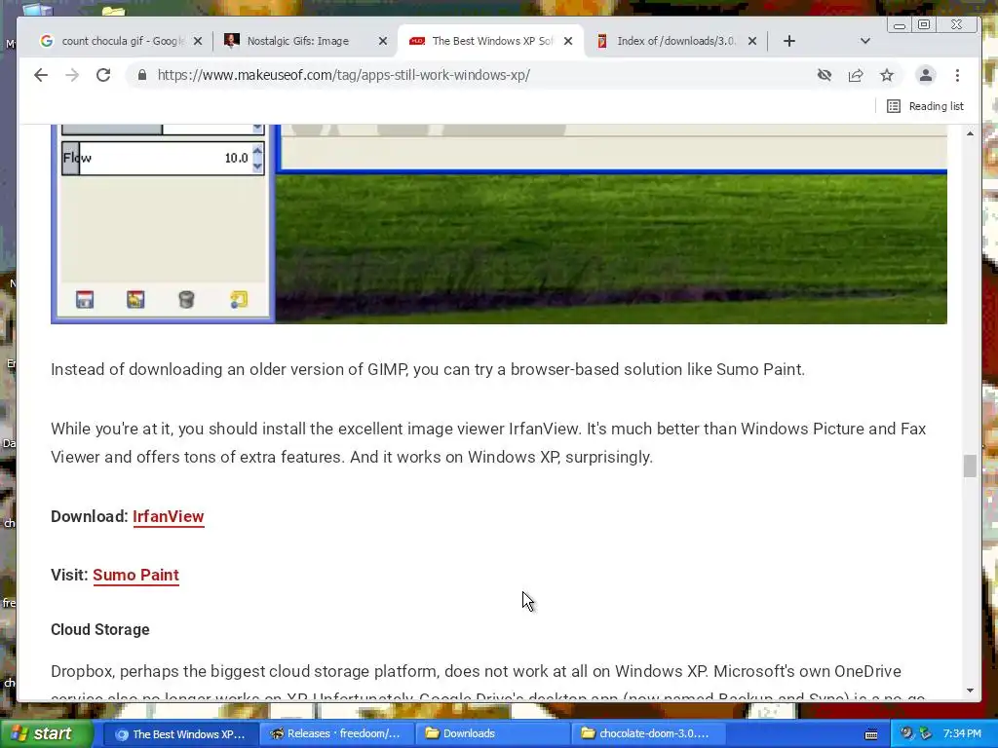The width and height of the screenshot is (998, 748).
Task: Close the Index of /downloads tab
Action: click(752, 41)
